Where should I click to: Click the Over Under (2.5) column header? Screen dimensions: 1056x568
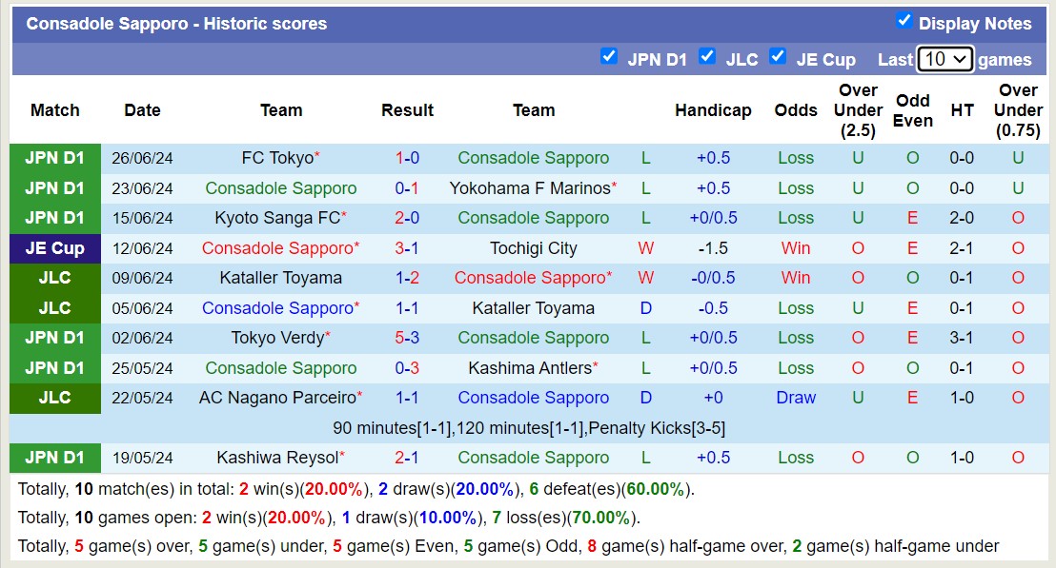[858, 110]
